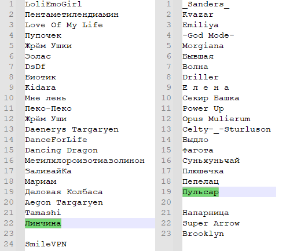Image resolution: width=286 pixels, height=251 pixels.
Task: Select line number 1 in left gutter
Action: [11, 4]
